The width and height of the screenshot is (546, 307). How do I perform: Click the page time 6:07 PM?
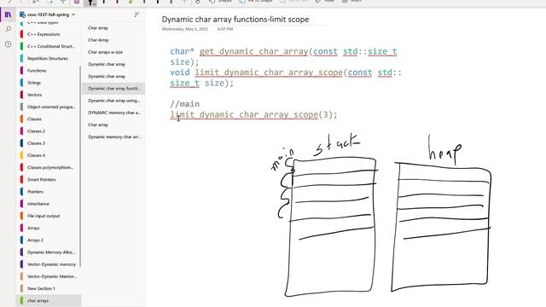(x=225, y=29)
